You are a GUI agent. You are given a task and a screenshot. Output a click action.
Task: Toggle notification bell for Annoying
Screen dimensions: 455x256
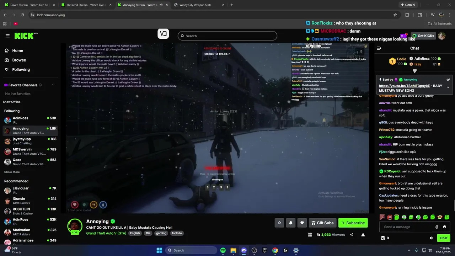click(291, 223)
